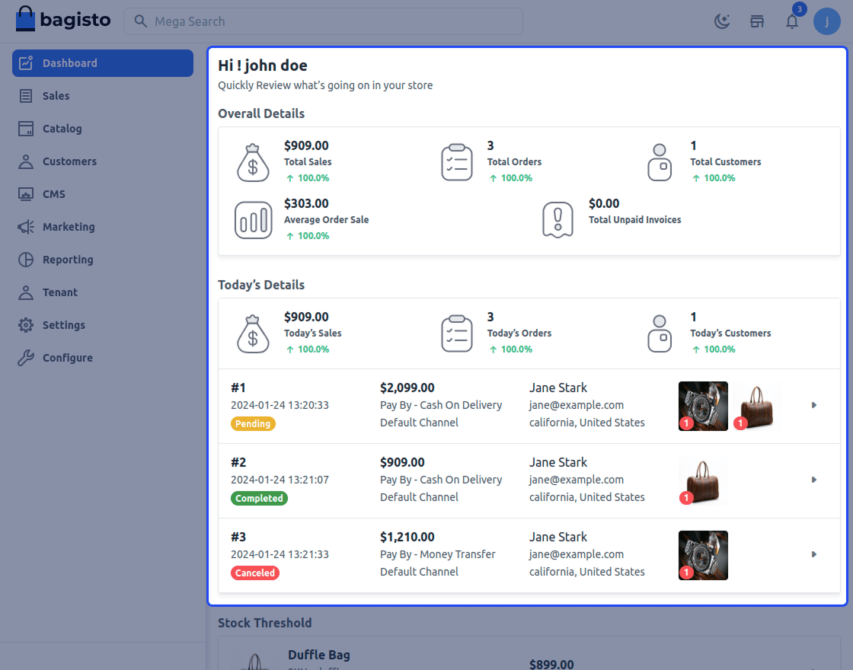The height and width of the screenshot is (670, 853).
Task: Toggle dark mode moon icon
Action: tap(722, 21)
